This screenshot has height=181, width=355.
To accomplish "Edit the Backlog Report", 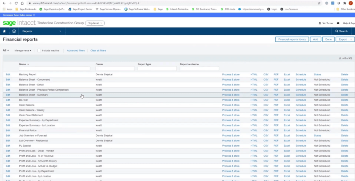I will pos(8,74).
